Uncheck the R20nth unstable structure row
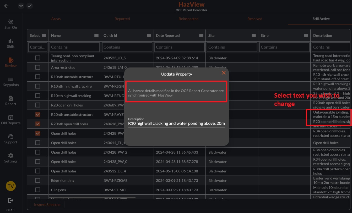This screenshot has width=352, height=213. tap(38, 115)
